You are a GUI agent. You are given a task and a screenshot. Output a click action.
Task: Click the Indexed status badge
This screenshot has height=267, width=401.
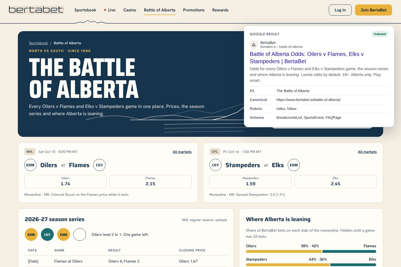(x=380, y=34)
